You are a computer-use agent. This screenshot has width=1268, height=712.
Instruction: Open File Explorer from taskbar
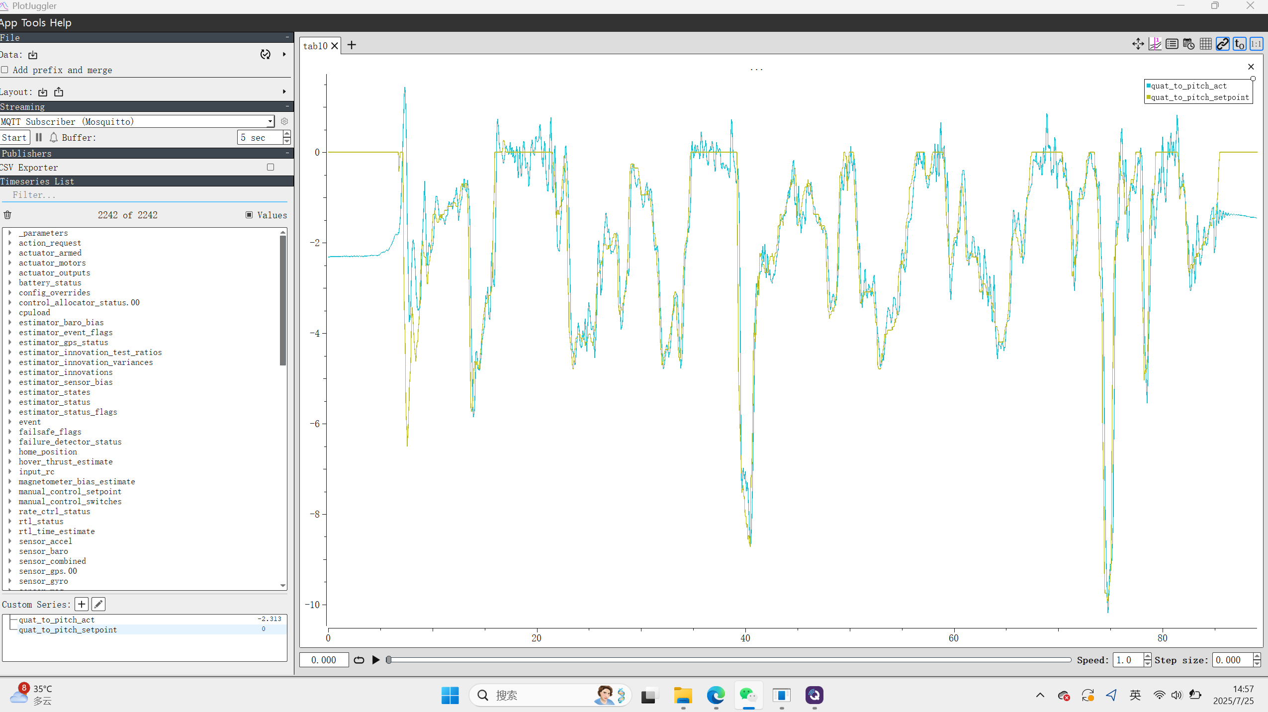683,695
